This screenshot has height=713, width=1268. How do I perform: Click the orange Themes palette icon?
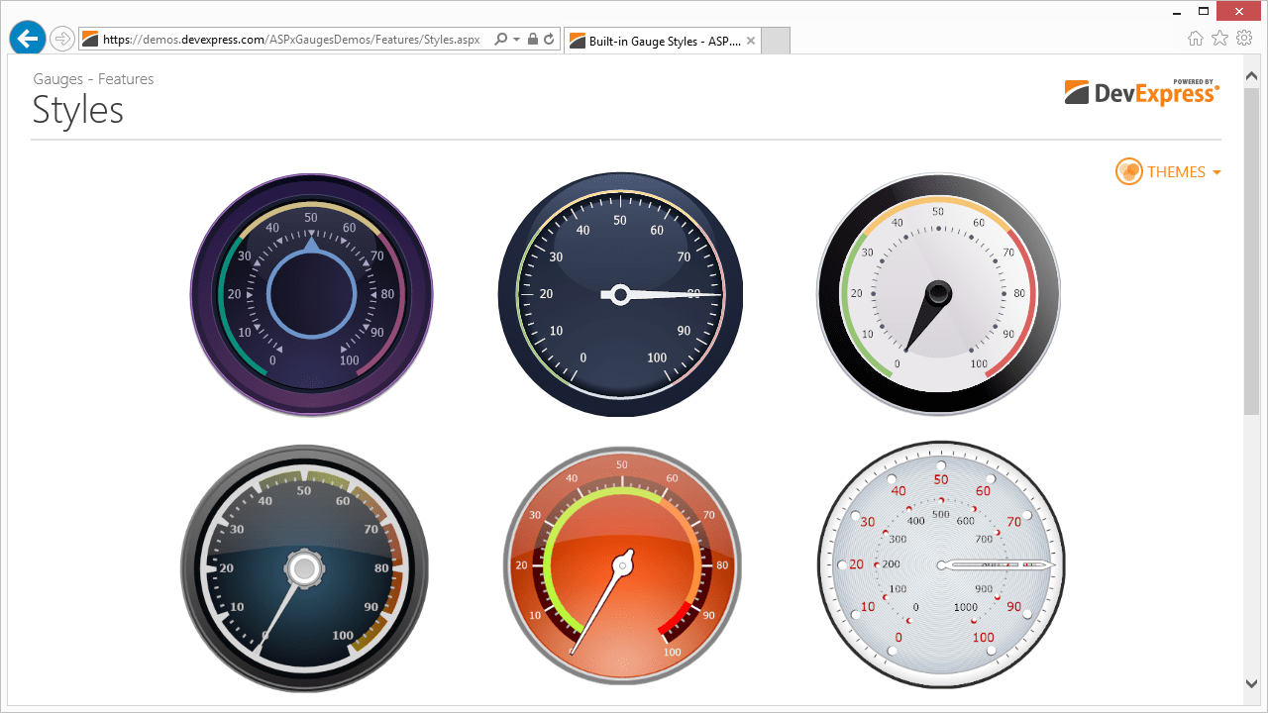1129,171
